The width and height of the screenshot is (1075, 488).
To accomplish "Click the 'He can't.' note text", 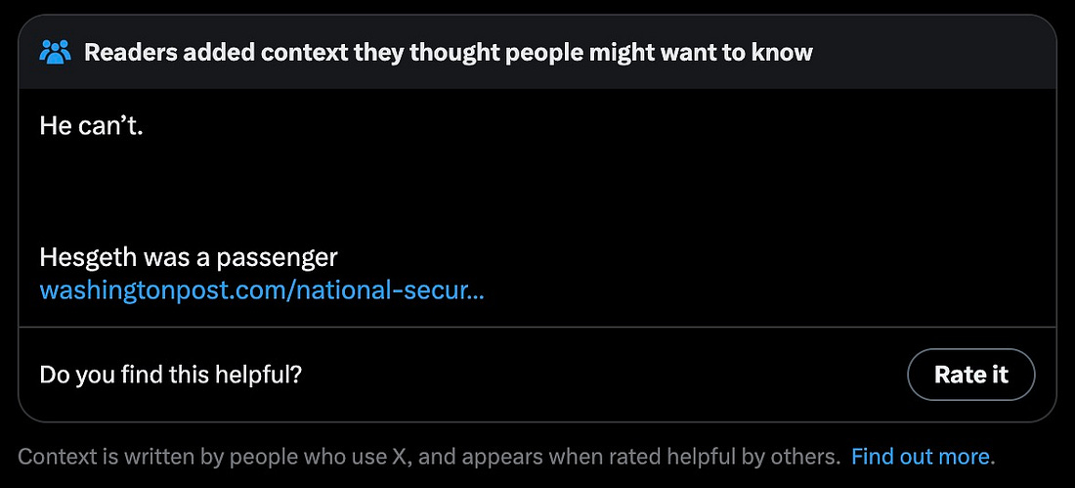I will (91, 125).
